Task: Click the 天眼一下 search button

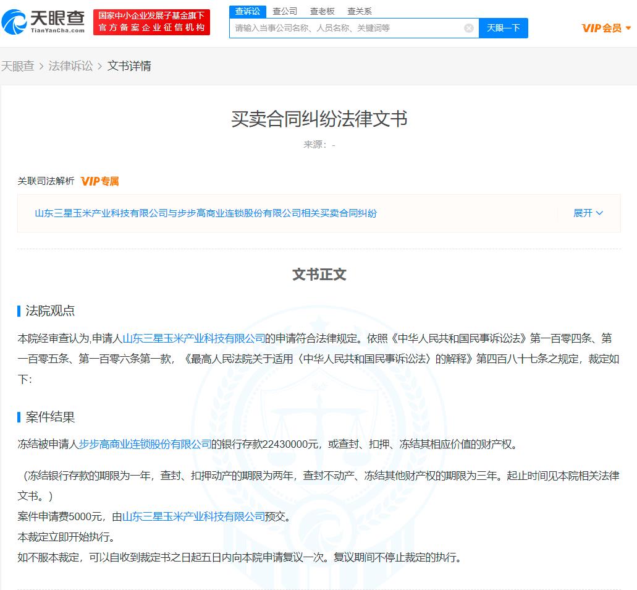Action: pyautogui.click(x=504, y=28)
